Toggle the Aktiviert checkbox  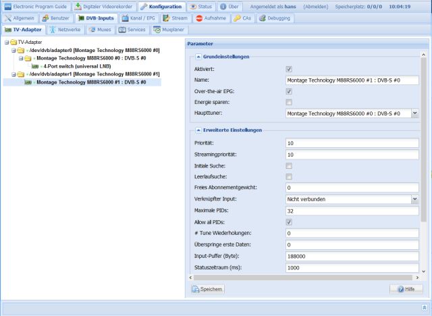pos(289,69)
